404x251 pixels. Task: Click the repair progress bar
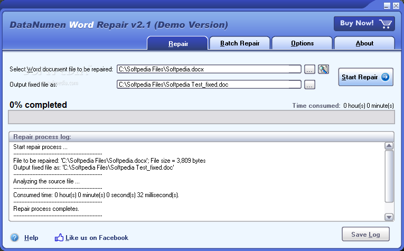tap(201, 117)
